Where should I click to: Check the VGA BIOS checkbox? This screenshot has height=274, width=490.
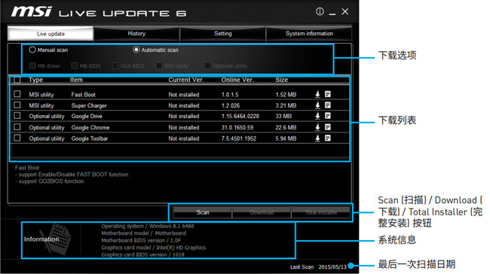(115, 65)
